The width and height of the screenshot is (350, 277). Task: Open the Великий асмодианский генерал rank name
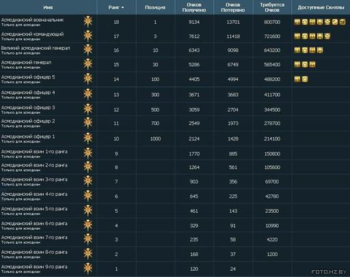click(x=36, y=48)
